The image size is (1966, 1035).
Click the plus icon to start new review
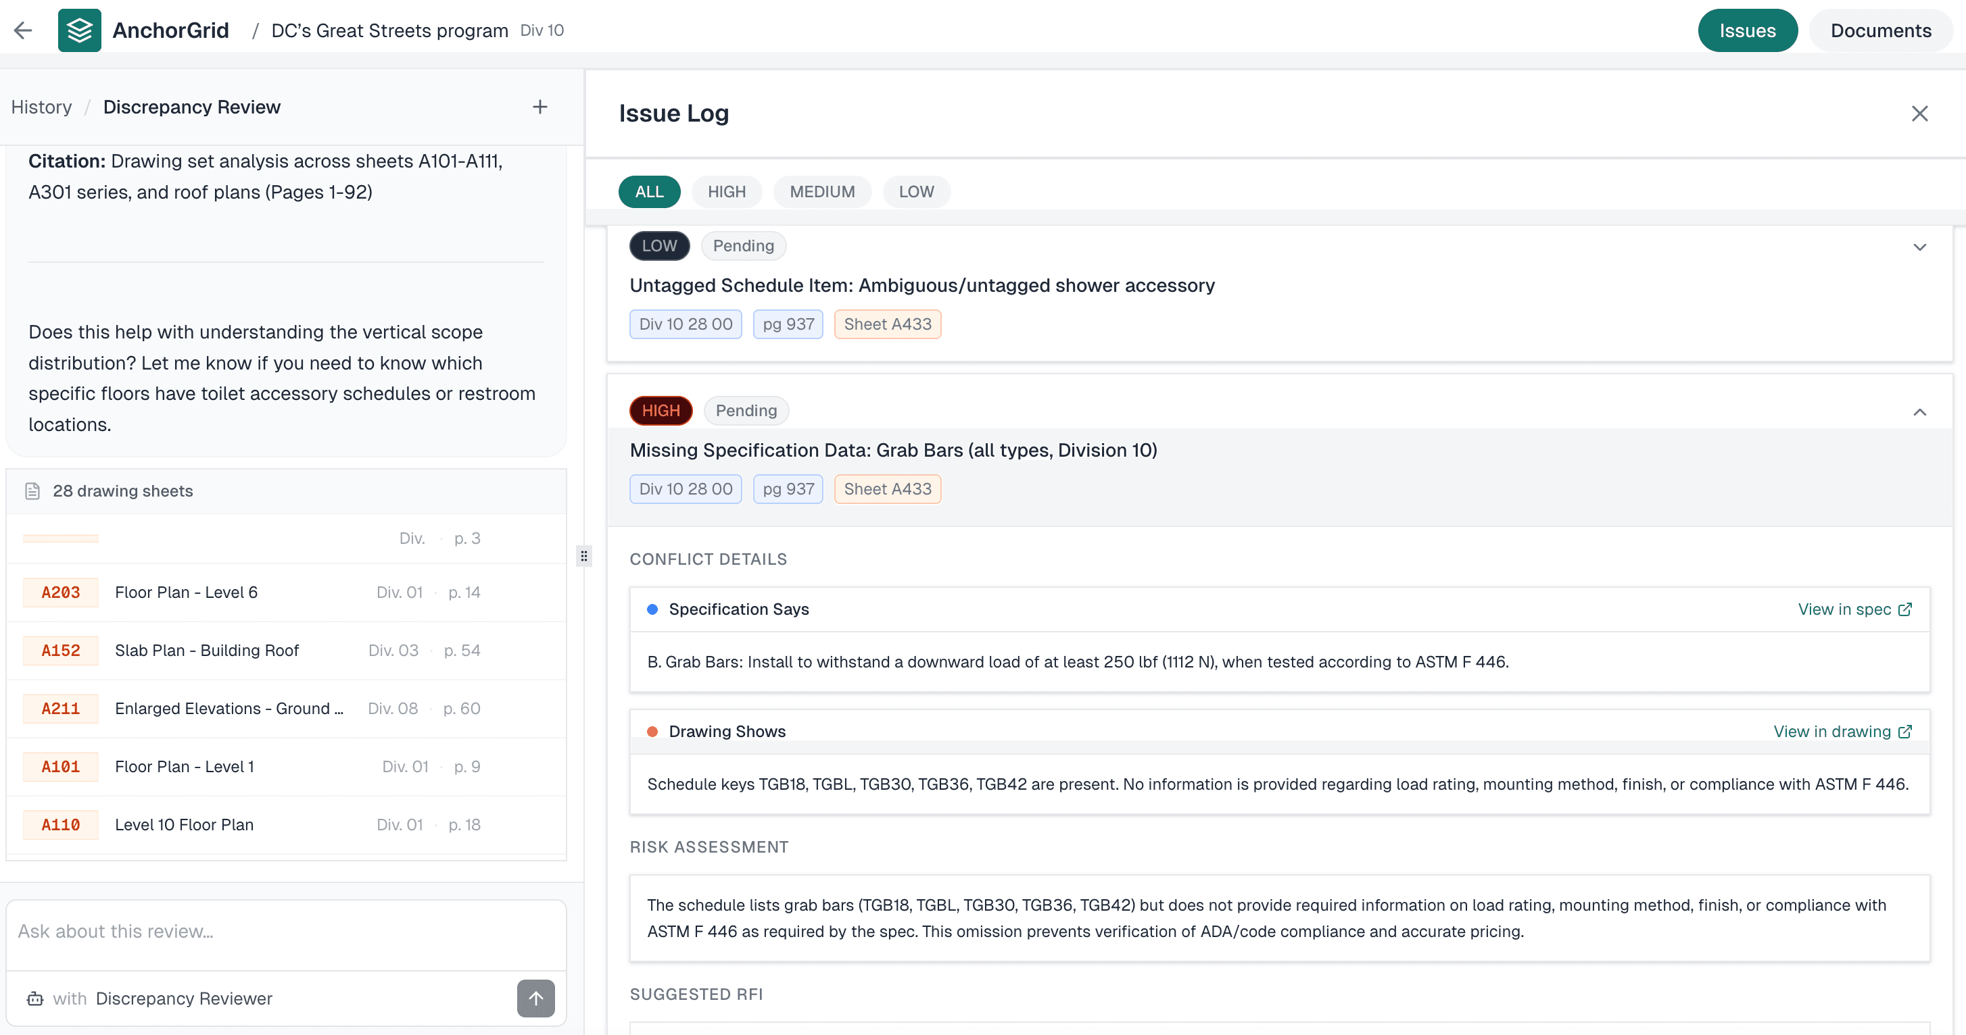tap(540, 106)
